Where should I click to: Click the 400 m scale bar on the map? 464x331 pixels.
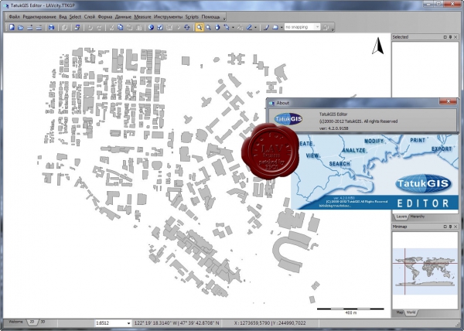point(350,311)
